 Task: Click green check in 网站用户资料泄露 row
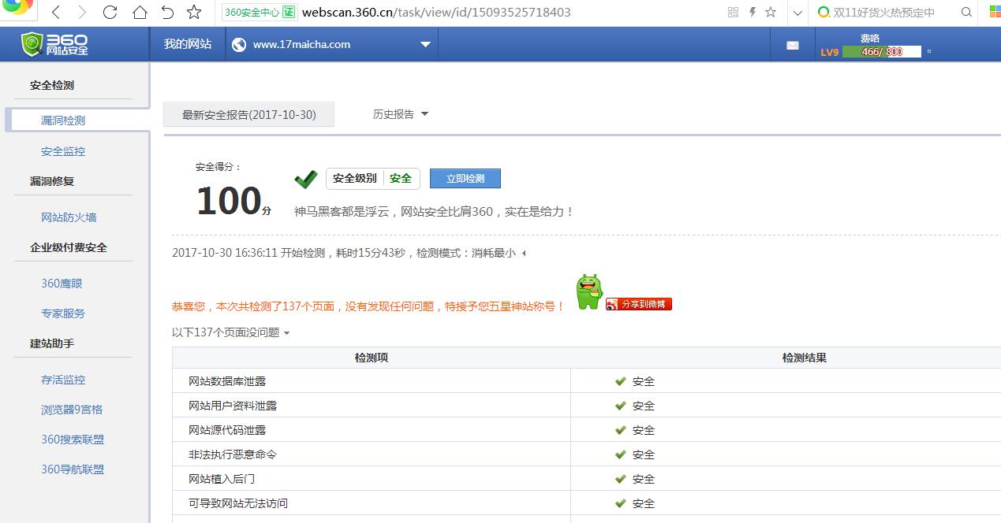pos(621,406)
